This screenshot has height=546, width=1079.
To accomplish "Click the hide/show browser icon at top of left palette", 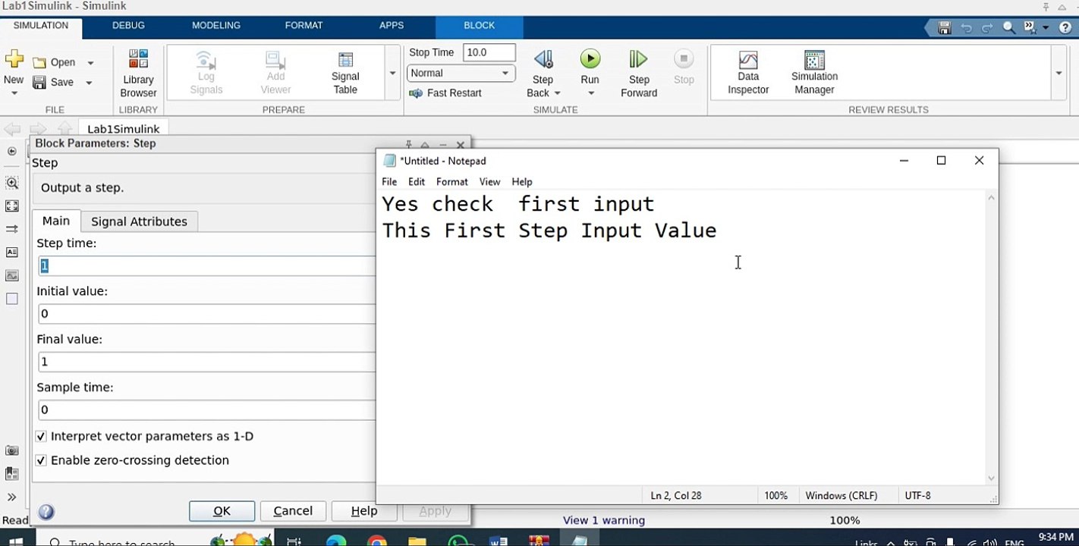I will [12, 151].
